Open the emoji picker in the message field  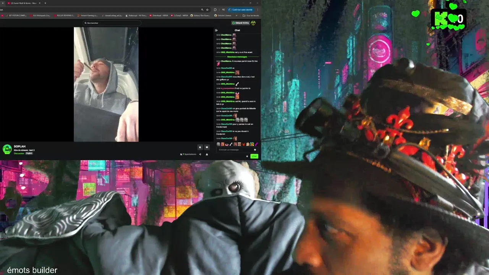point(255,150)
